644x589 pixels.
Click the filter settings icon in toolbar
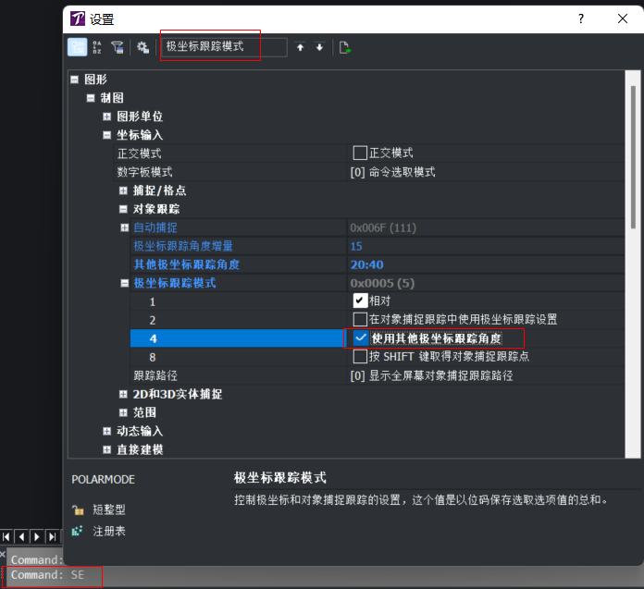click(118, 47)
